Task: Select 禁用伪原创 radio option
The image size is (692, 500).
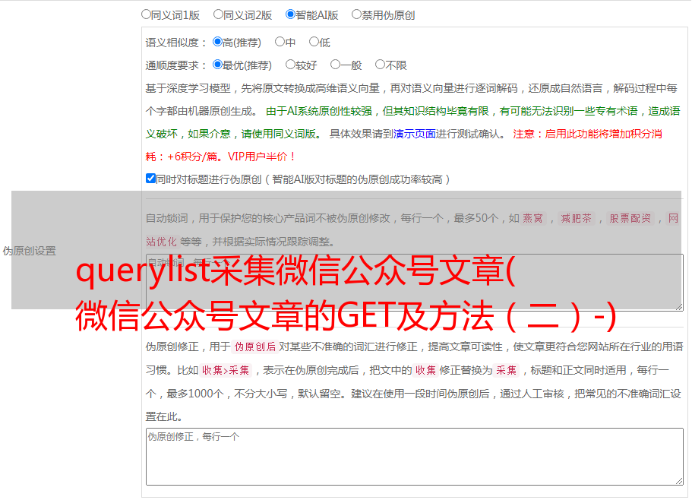Action: [356, 14]
